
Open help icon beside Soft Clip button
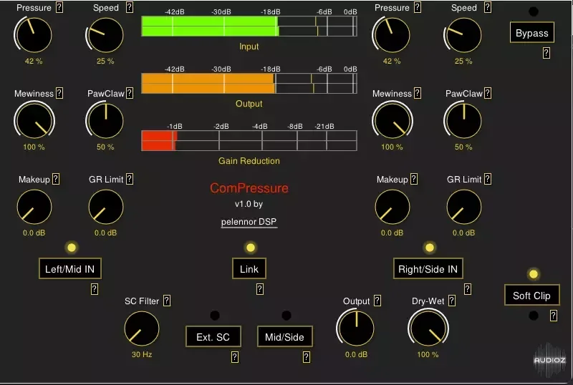point(553,316)
